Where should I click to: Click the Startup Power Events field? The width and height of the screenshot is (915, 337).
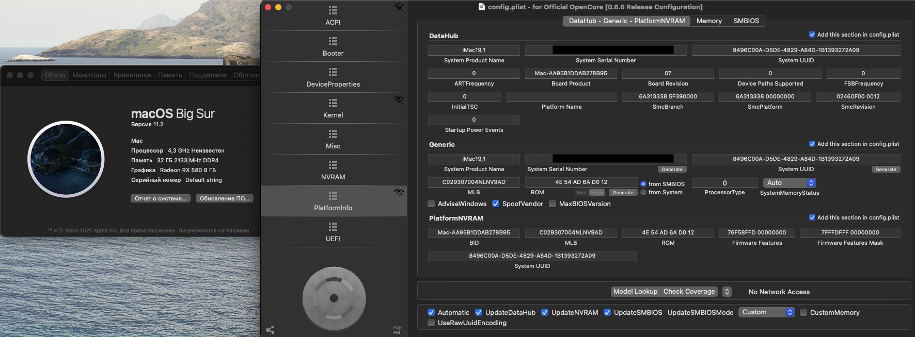[474, 120]
